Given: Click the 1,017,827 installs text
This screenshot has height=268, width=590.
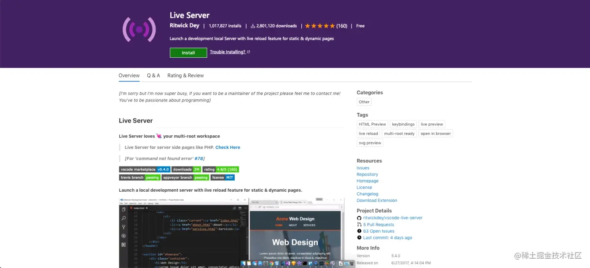Looking at the screenshot, I should [225, 26].
